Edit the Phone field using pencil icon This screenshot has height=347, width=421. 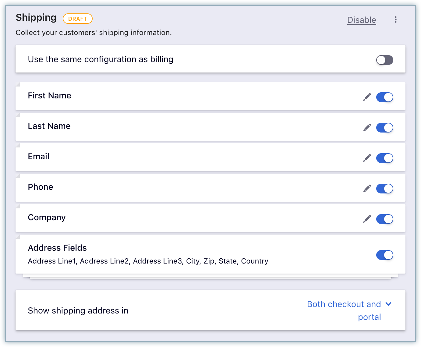tap(367, 189)
